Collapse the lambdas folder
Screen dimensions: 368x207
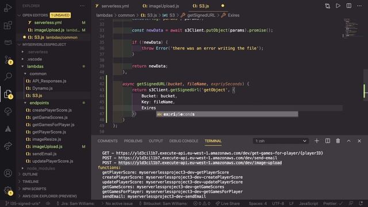click(x=35, y=67)
